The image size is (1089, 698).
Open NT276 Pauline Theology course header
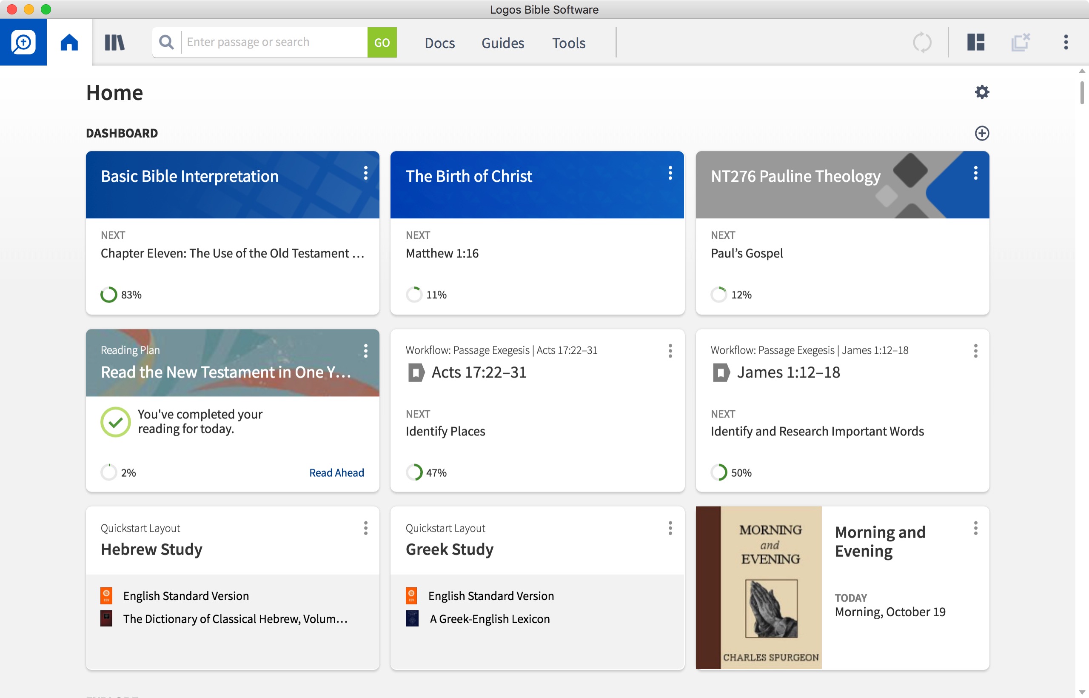pyautogui.click(x=842, y=184)
